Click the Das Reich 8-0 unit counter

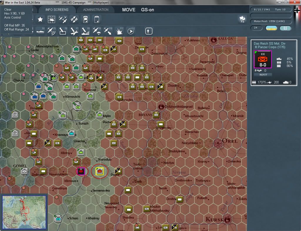point(262,59)
